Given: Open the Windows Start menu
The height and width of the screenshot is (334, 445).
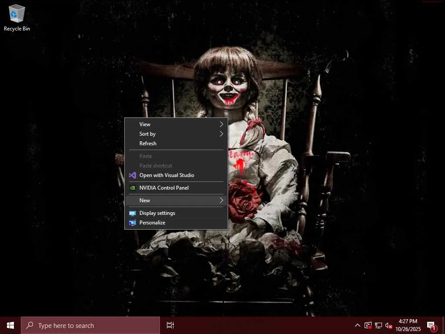Looking at the screenshot, I should 10,325.
